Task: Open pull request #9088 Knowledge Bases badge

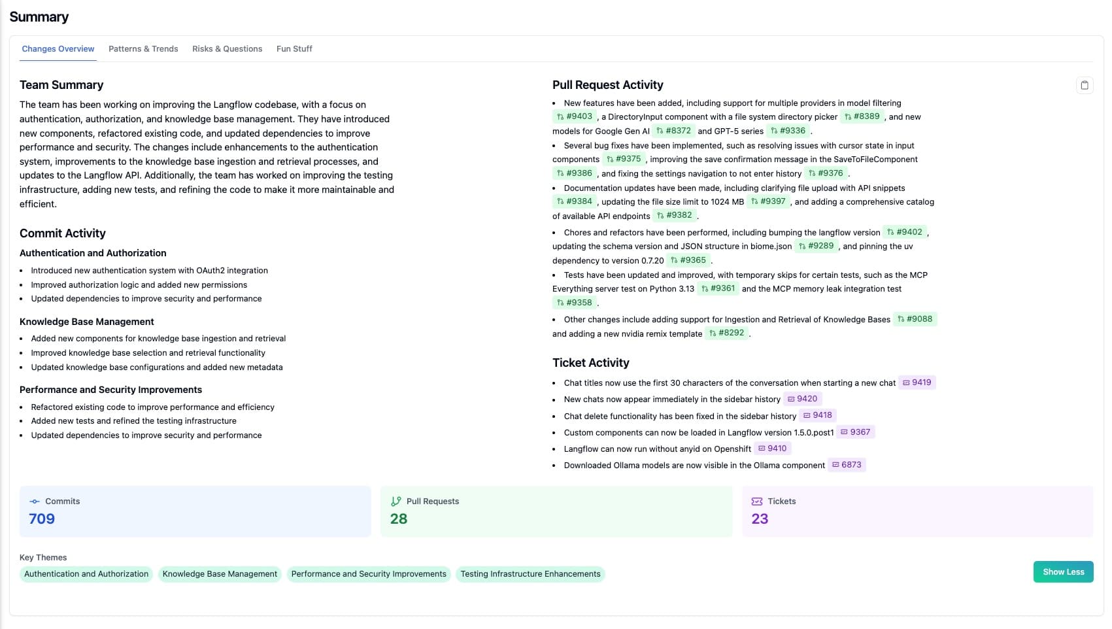Action: [915, 319]
